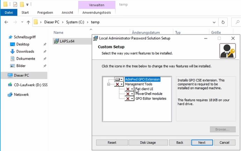The height and width of the screenshot is (151, 241).
Task: Navigate back in File Explorer
Action: (6, 22)
